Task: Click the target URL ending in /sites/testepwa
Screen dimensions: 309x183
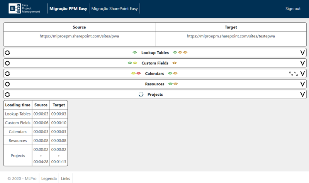Action: [x=231, y=36]
